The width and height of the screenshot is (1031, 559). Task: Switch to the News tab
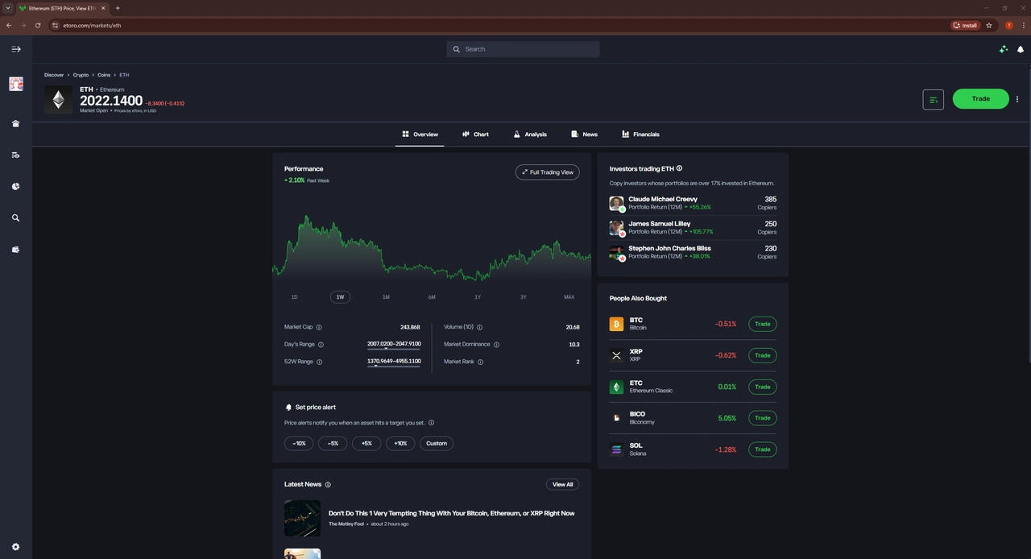click(584, 135)
